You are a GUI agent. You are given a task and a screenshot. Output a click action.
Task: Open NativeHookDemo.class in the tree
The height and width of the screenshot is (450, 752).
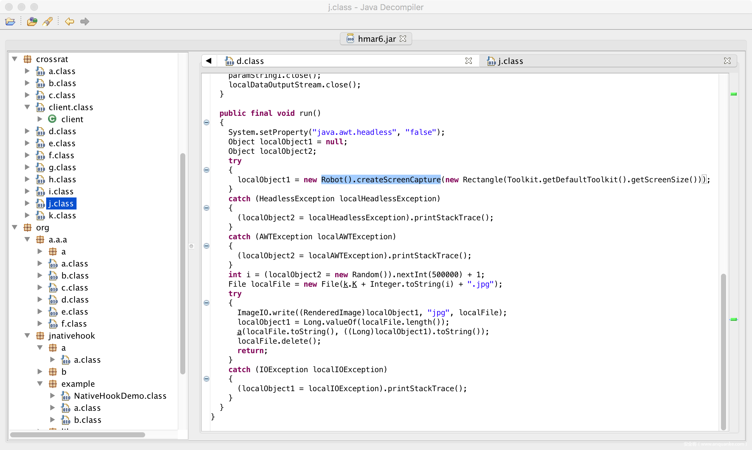click(x=120, y=396)
